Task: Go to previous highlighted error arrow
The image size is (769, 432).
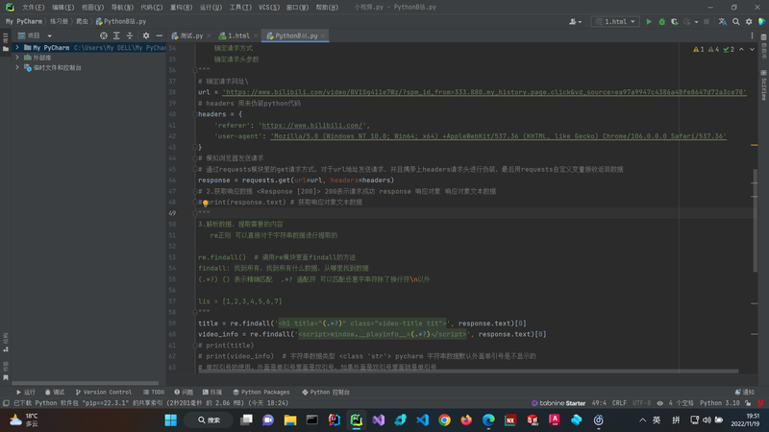Action: click(x=741, y=50)
